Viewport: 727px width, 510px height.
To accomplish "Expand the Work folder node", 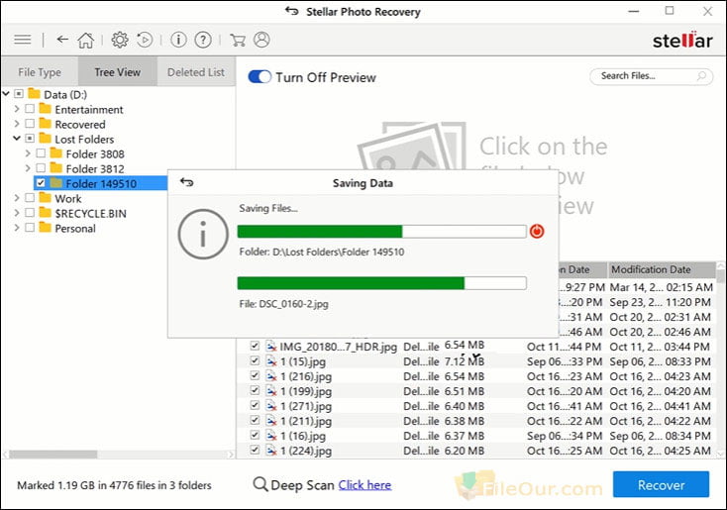I will [x=17, y=198].
